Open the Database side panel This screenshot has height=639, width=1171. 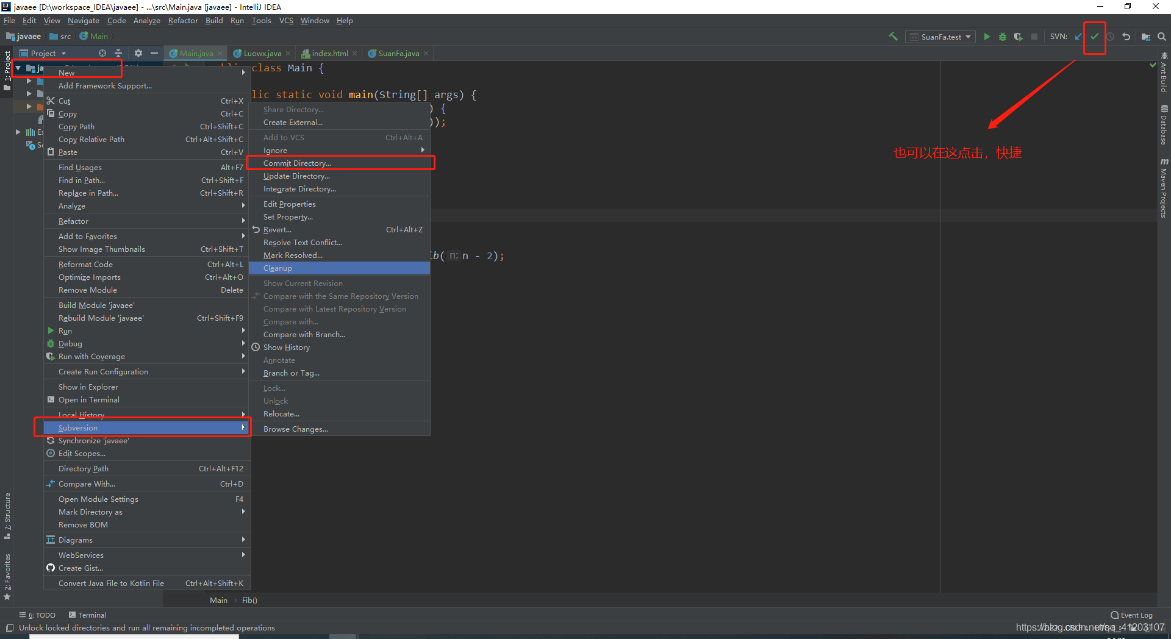click(1164, 125)
